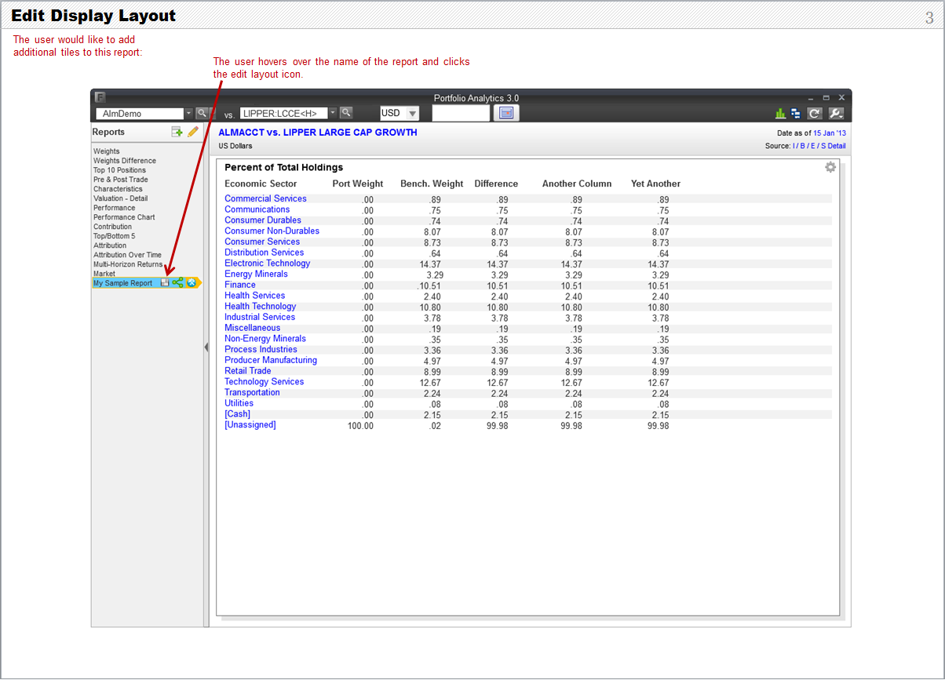Image resolution: width=945 pixels, height=680 pixels.
Task: Click the AlmDemo portfolio input field
Action: point(140,114)
